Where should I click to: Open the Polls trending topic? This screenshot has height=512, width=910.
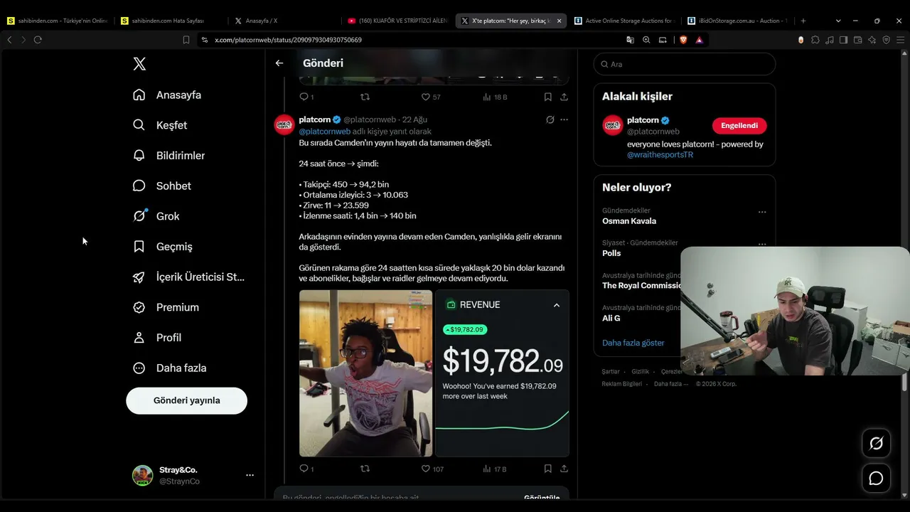pyautogui.click(x=611, y=253)
